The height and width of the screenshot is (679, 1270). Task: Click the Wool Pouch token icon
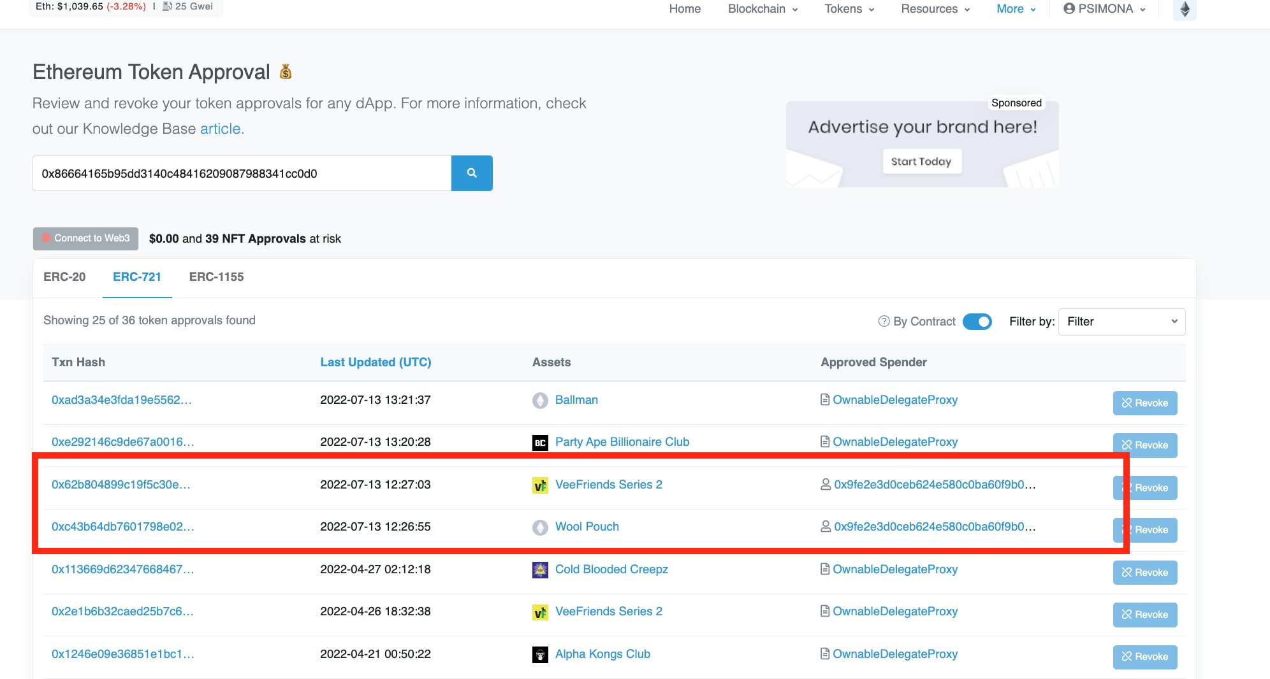click(x=540, y=527)
